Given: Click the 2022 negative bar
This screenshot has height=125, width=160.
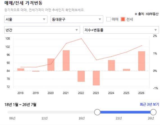Looking at the screenshot, I should point(81,76).
